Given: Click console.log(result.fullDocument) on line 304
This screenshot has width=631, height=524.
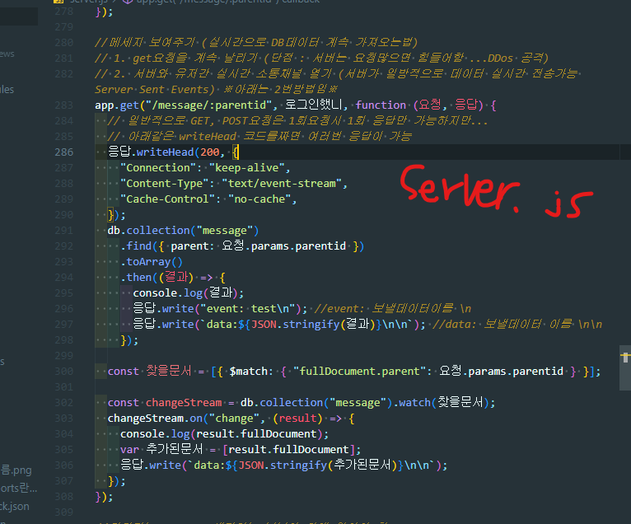Looking at the screenshot, I should [x=222, y=434].
